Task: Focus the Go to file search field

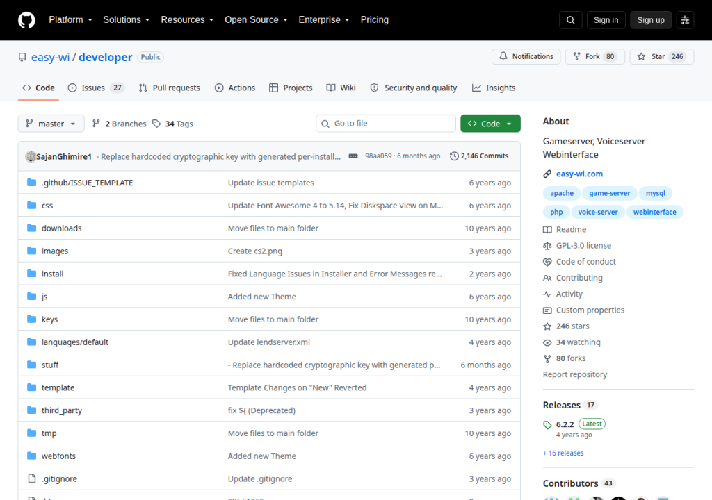Action: point(386,124)
